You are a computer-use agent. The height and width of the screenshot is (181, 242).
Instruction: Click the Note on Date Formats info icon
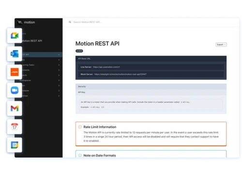(x=80, y=155)
